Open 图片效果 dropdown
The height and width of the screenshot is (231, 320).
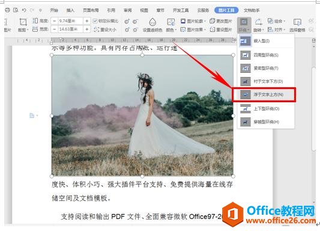coord(193,30)
